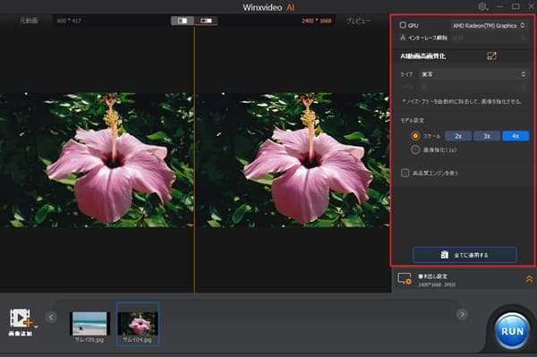Open the export settings monitor icon
This screenshot has width=537, height=357.
[x=405, y=279]
